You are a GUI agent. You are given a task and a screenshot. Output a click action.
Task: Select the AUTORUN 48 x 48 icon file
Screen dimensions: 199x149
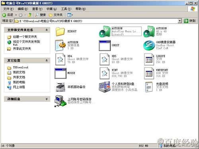pyautogui.click(x=149, y=31)
